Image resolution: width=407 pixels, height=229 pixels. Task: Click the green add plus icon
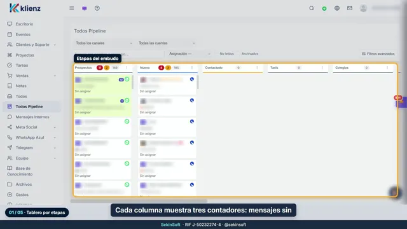click(324, 8)
